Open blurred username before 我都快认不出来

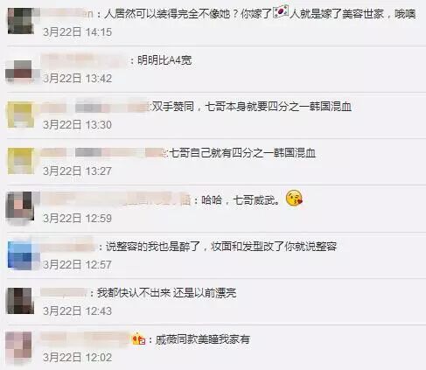pyautogui.click(x=64, y=292)
